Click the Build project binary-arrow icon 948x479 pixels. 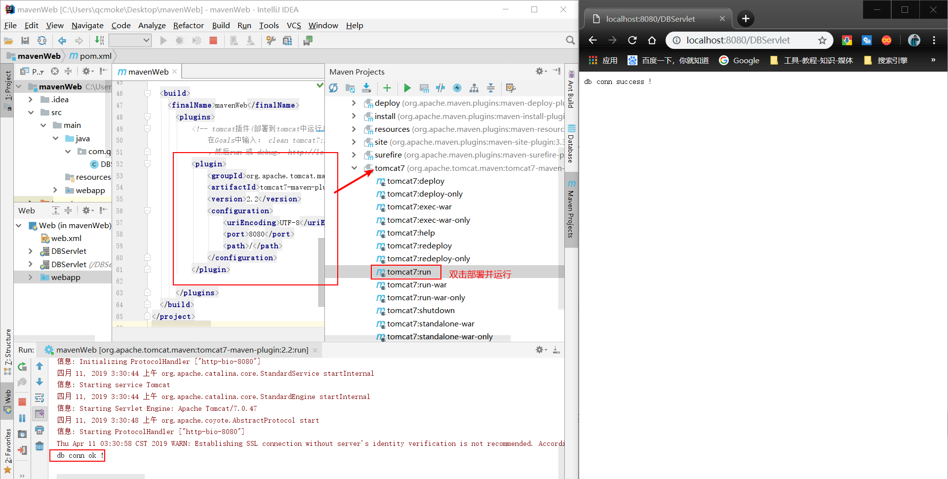[99, 40]
